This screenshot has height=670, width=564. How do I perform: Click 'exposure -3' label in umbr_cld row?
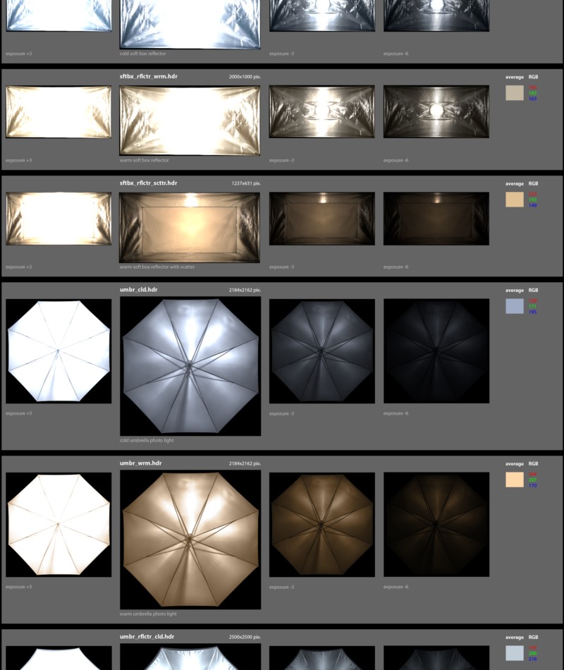281,413
